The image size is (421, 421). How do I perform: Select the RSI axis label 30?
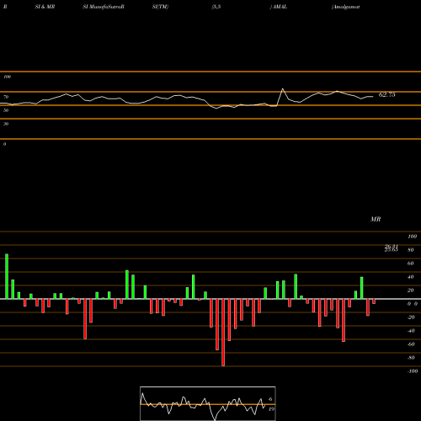coord(6,124)
